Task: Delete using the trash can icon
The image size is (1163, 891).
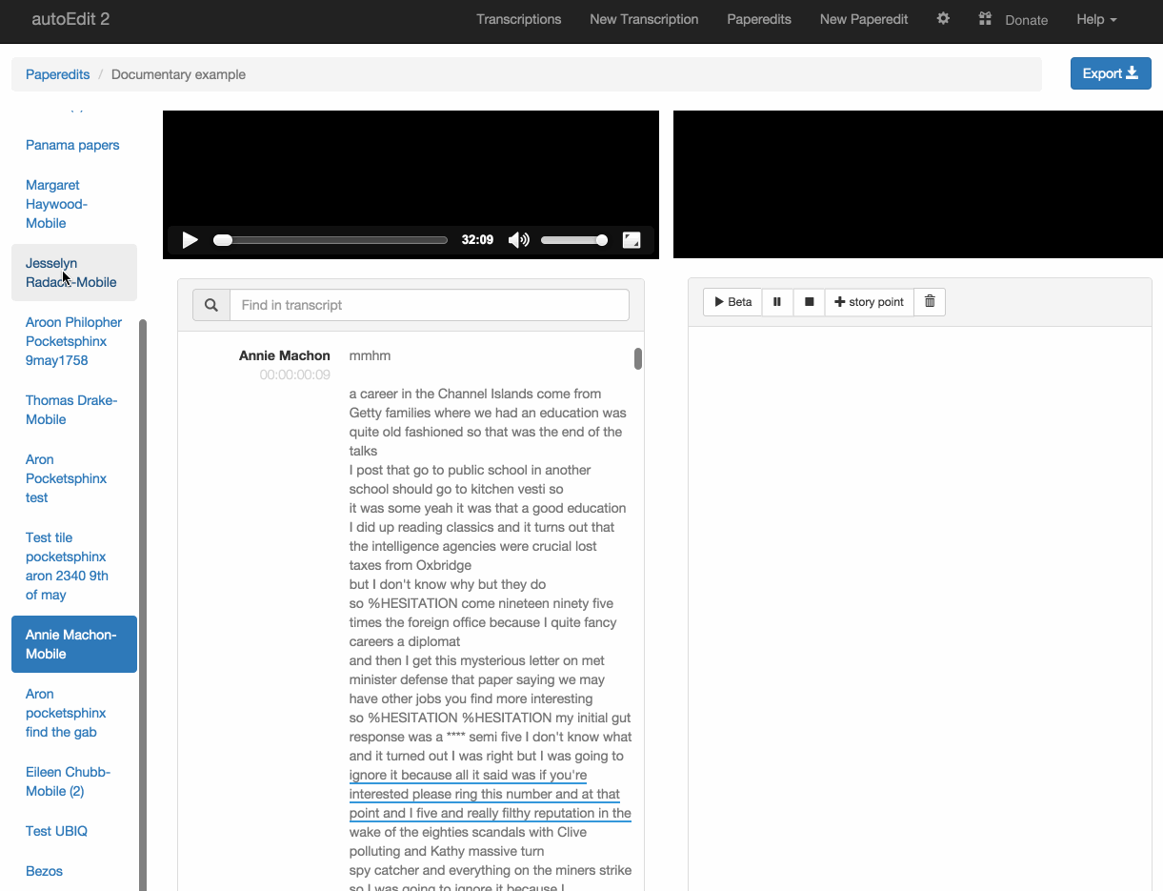Action: pyautogui.click(x=930, y=302)
